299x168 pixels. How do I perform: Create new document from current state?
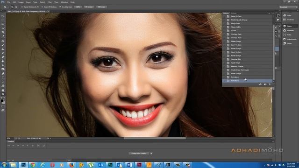(x=260, y=84)
